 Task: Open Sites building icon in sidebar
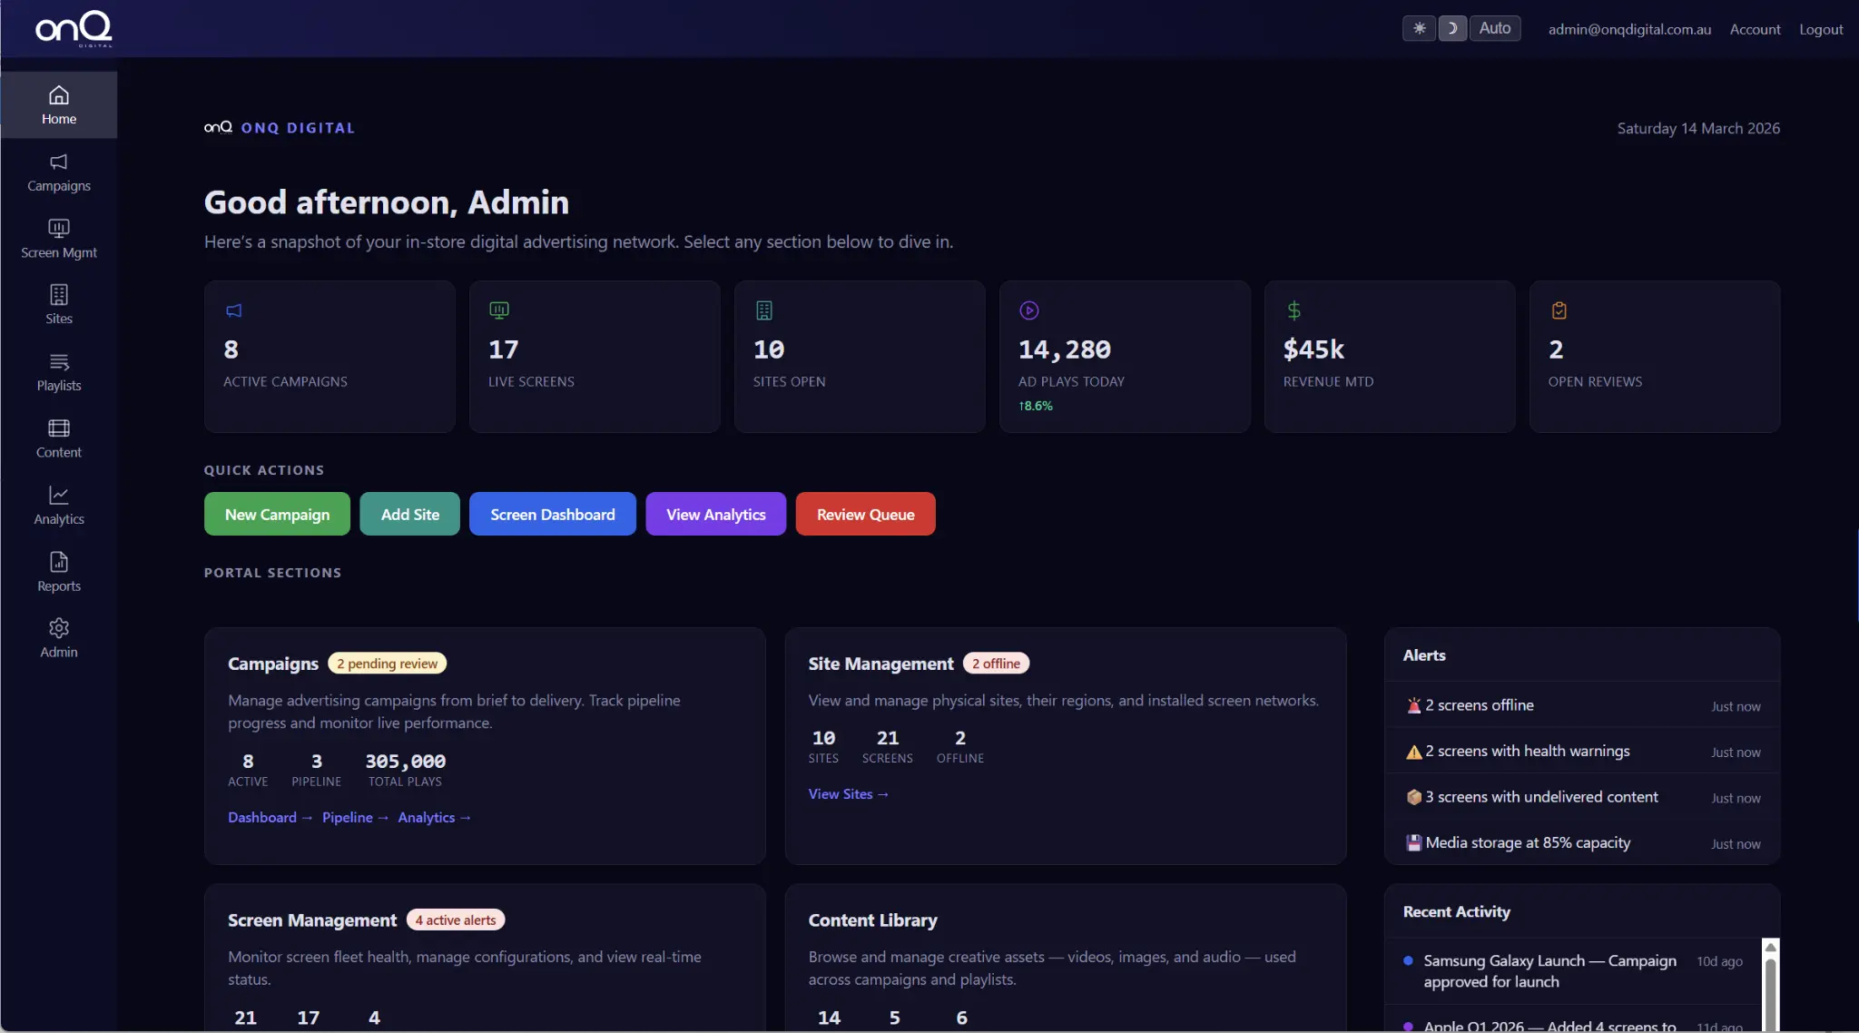(x=59, y=294)
